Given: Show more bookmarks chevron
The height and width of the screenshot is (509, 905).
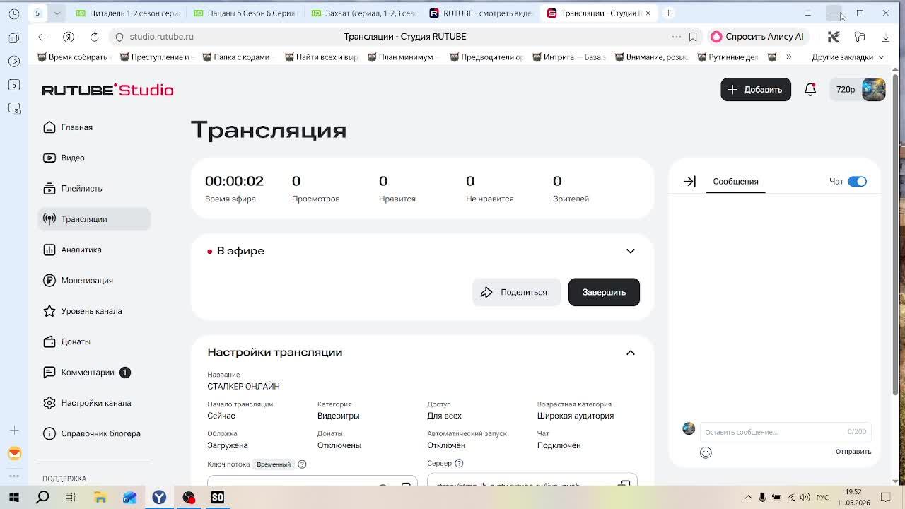Looking at the screenshot, I should click(x=789, y=57).
